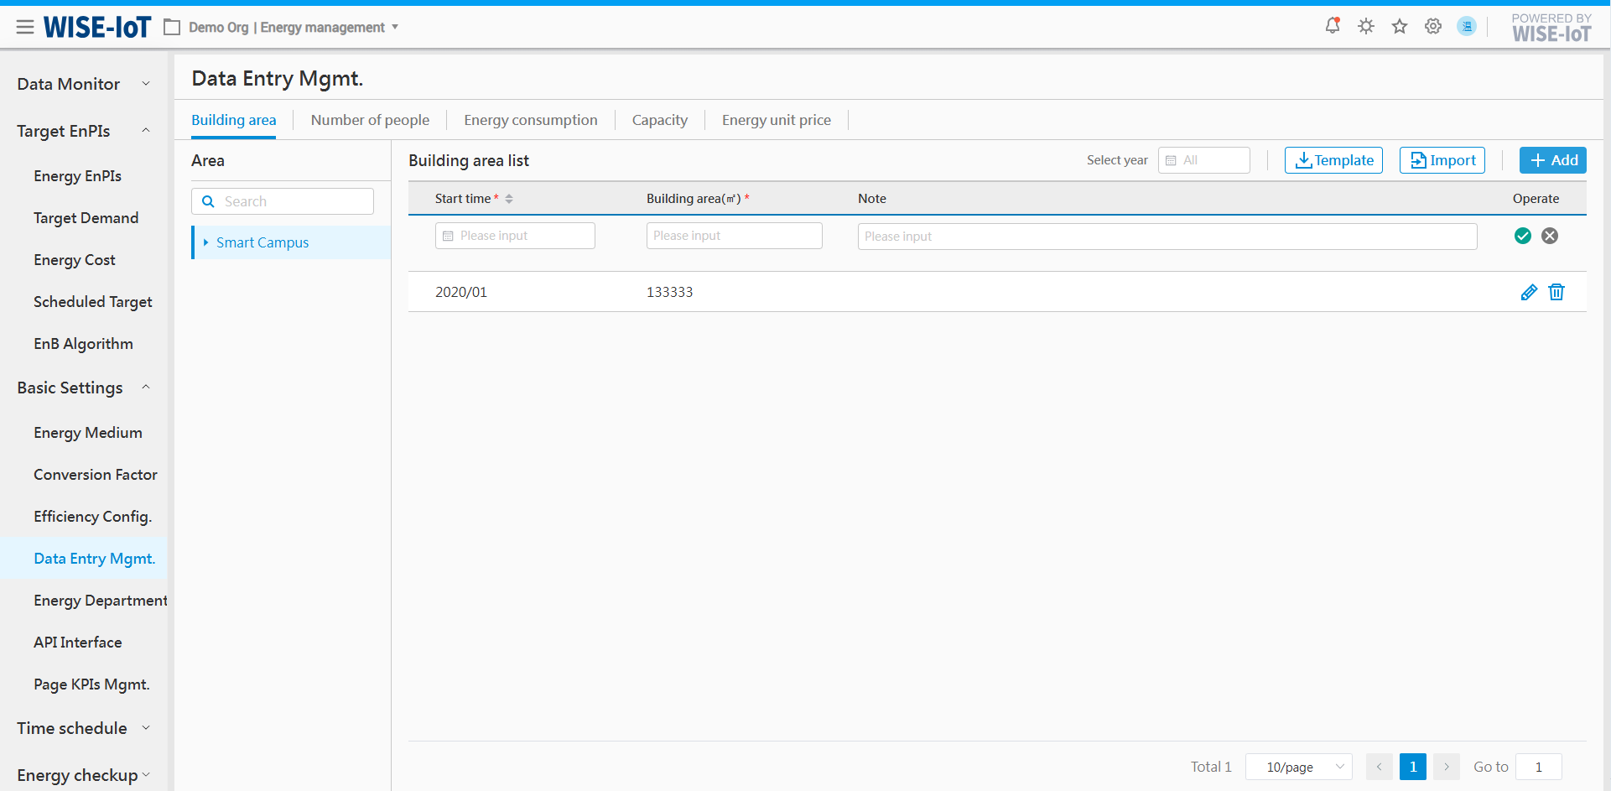Open Conversion Factor in sidebar
The height and width of the screenshot is (791, 1611).
point(95,475)
